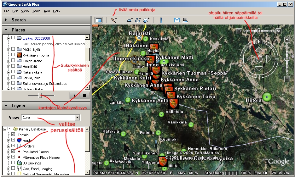This screenshot has width=295, height=177.
Task: Zoom out with the minus button
Action: pos(287,79)
